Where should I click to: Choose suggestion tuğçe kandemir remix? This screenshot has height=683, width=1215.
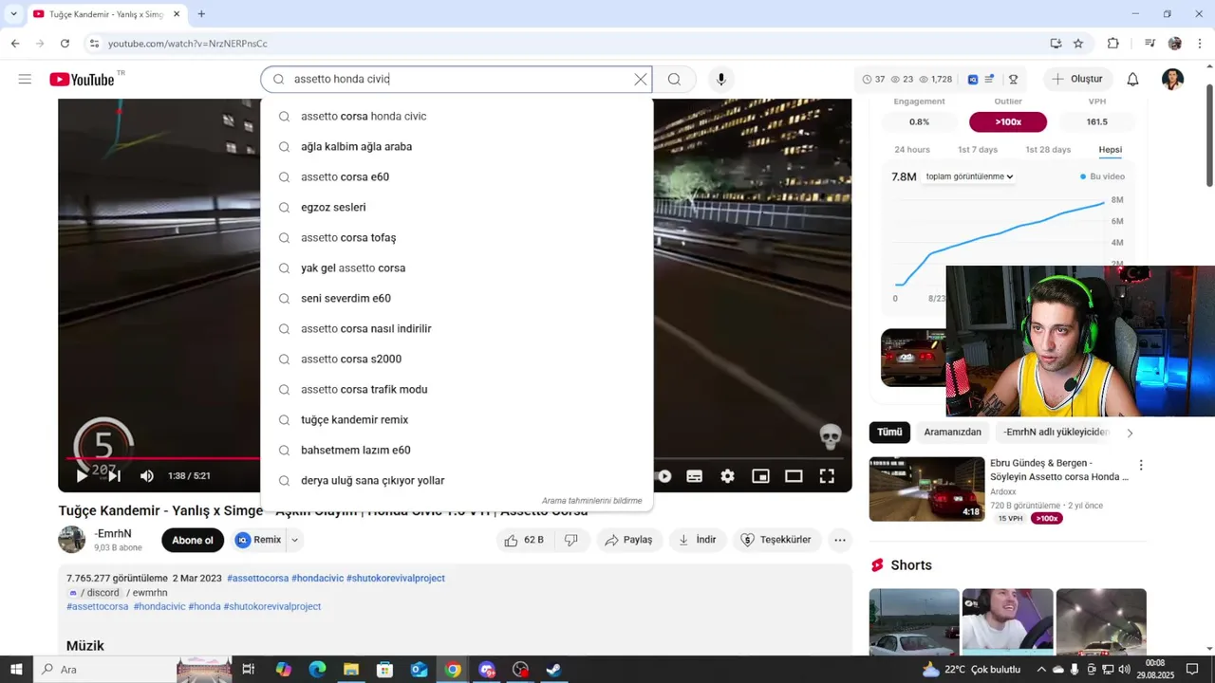pos(457,420)
